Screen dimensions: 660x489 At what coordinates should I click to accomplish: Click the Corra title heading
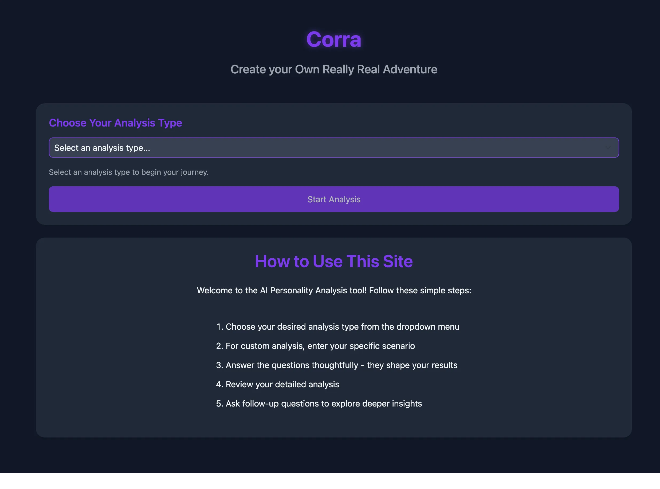point(334,39)
